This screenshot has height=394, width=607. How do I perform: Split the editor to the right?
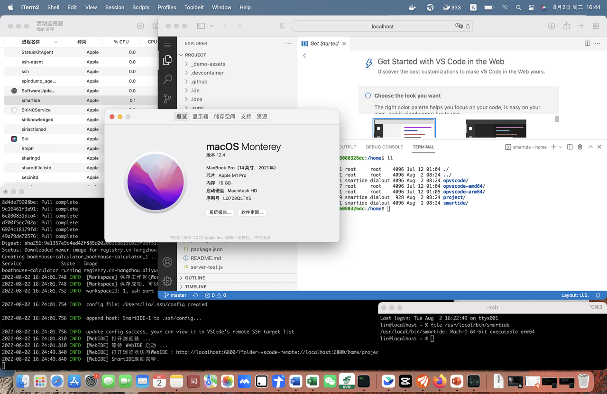[587, 43]
